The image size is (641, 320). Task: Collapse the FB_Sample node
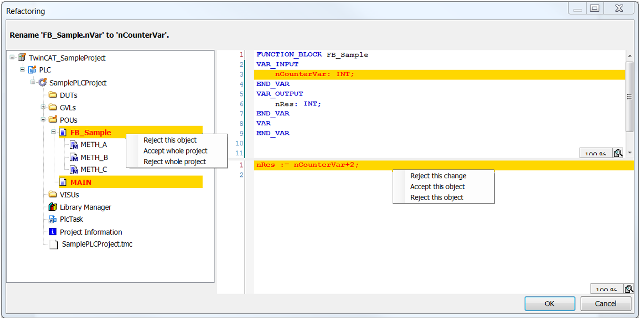pyautogui.click(x=53, y=132)
